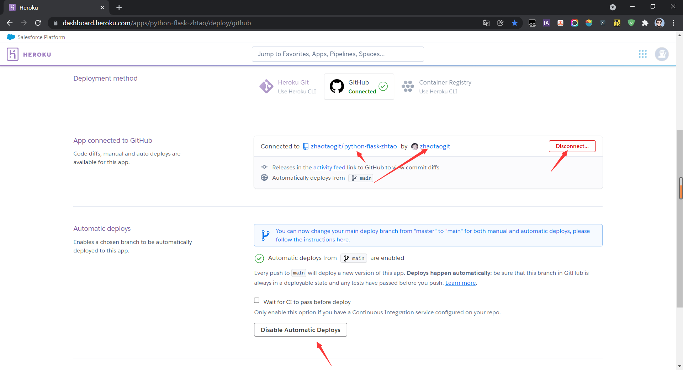This screenshot has width=683, height=370.
Task: Click the 'Automatic deploys' section heading
Action: coord(102,229)
